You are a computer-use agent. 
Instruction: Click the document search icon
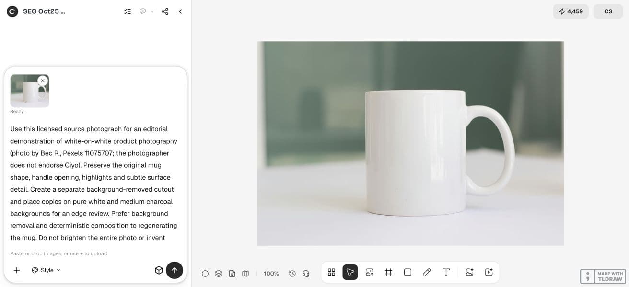tap(232, 274)
